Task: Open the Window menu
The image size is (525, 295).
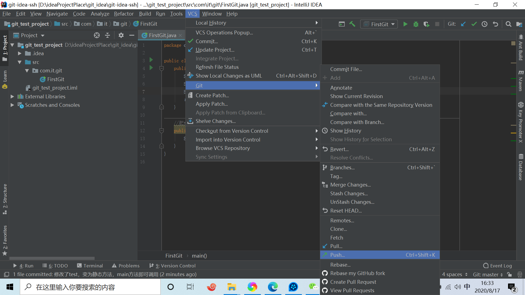Action: [x=212, y=14]
